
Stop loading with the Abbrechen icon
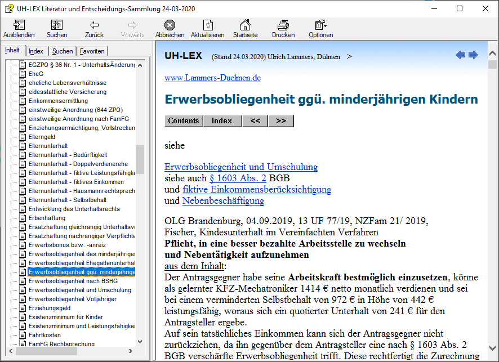point(170,25)
